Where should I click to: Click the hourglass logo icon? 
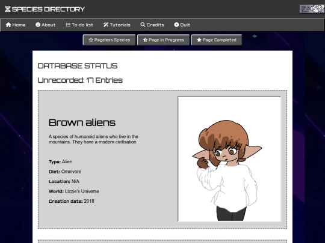point(8,9)
